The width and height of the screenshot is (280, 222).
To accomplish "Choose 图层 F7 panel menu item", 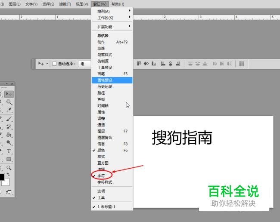I will (x=112, y=131).
